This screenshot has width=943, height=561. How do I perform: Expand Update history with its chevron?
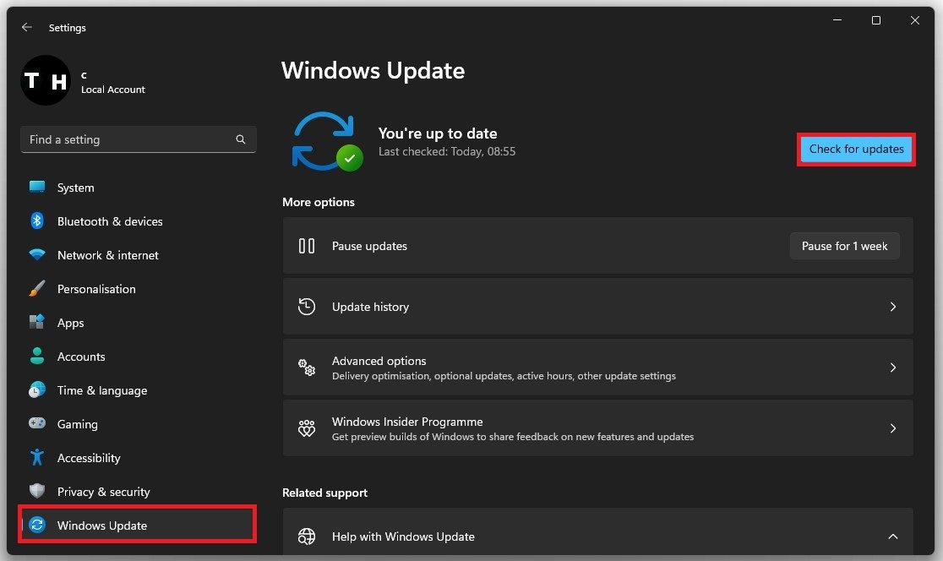(x=893, y=307)
